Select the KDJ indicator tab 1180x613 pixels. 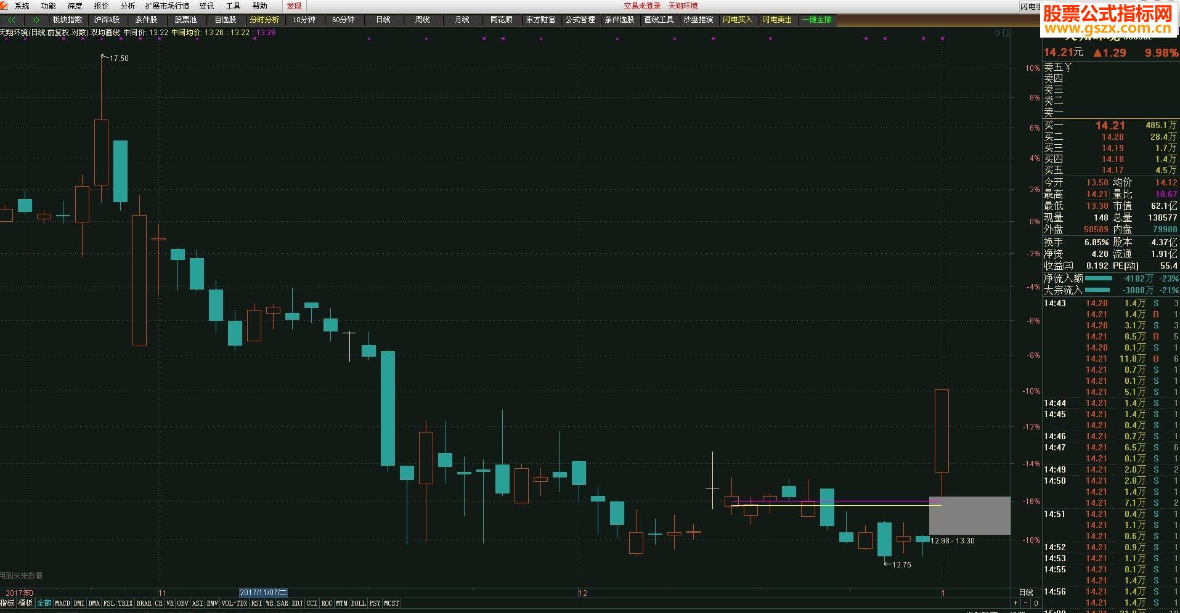click(x=298, y=603)
